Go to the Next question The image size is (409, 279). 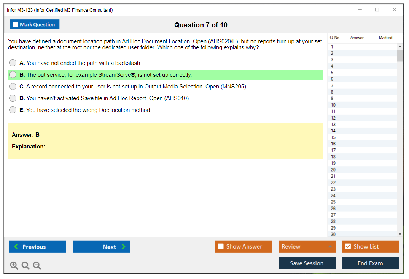pos(102,247)
